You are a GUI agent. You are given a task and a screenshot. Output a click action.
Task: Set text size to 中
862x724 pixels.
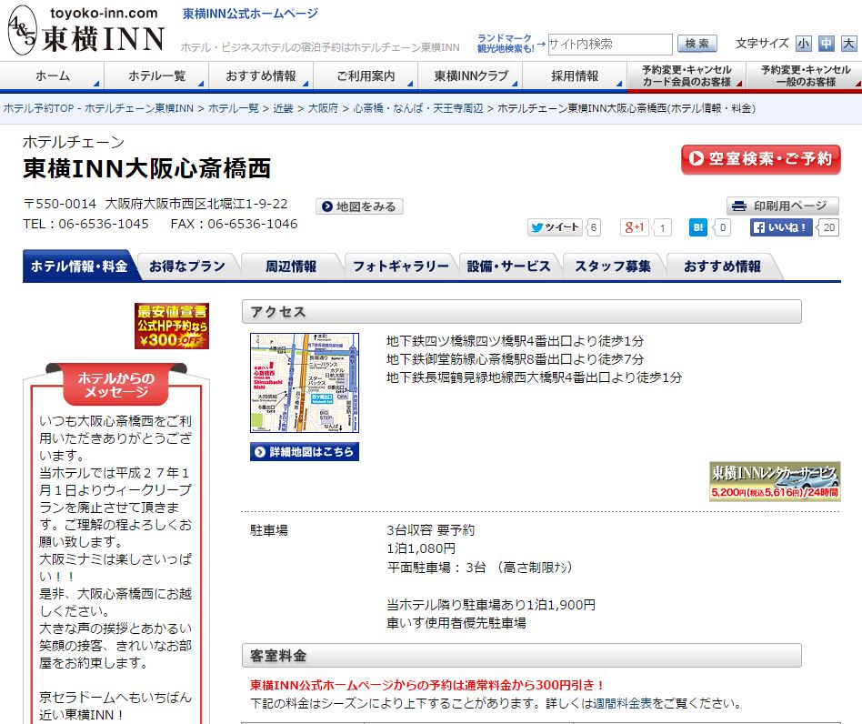(827, 44)
